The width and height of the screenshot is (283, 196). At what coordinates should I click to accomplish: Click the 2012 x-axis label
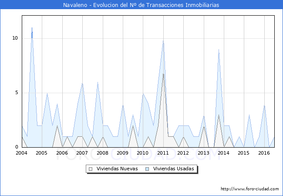[183, 153]
